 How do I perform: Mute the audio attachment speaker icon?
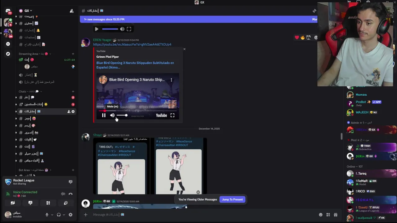point(122,29)
